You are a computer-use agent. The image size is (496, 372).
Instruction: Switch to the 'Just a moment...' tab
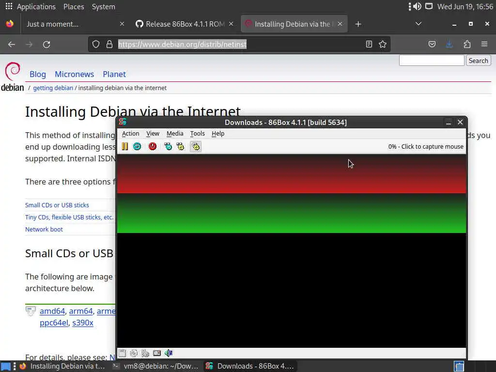[x=70, y=24]
